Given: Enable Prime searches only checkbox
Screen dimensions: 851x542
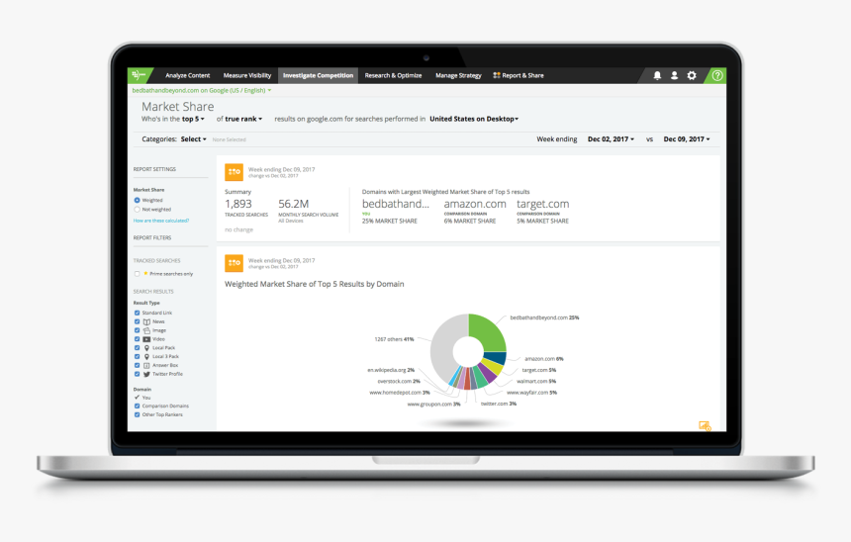Looking at the screenshot, I should 137,274.
